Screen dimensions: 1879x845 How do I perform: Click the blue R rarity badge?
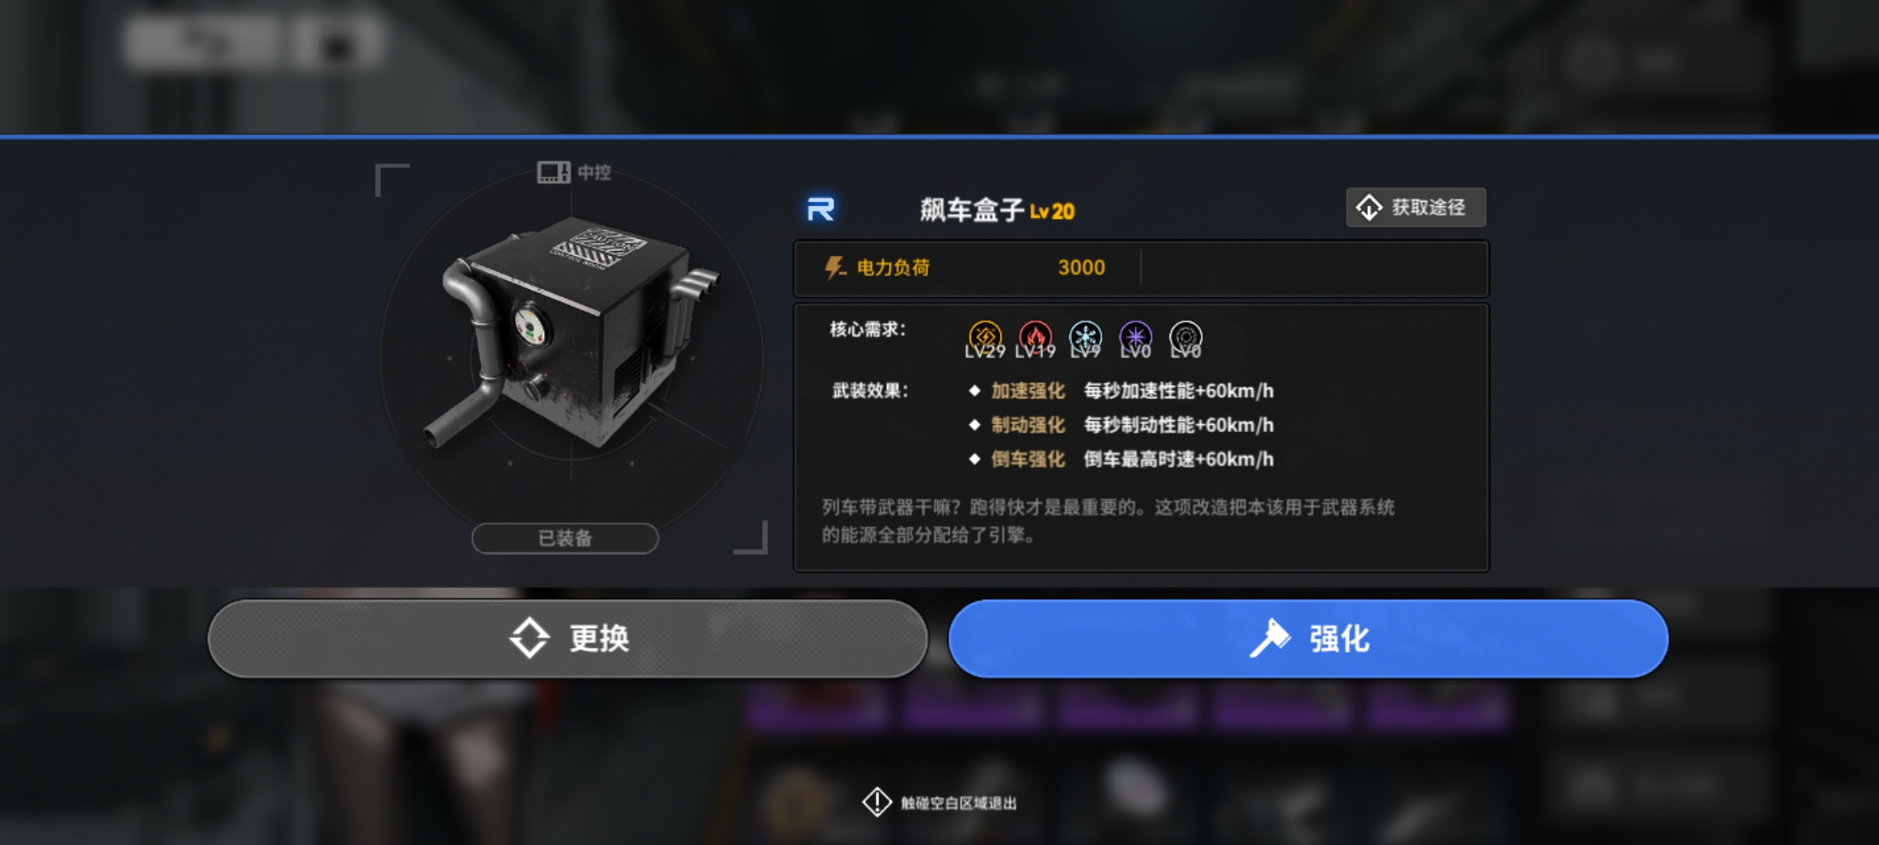tap(820, 210)
